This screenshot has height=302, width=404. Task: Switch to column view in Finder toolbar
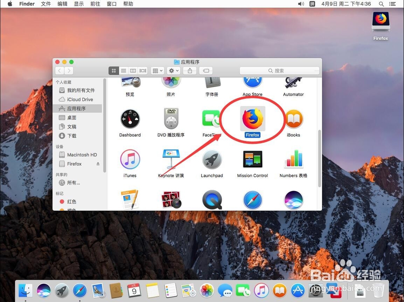coord(133,71)
